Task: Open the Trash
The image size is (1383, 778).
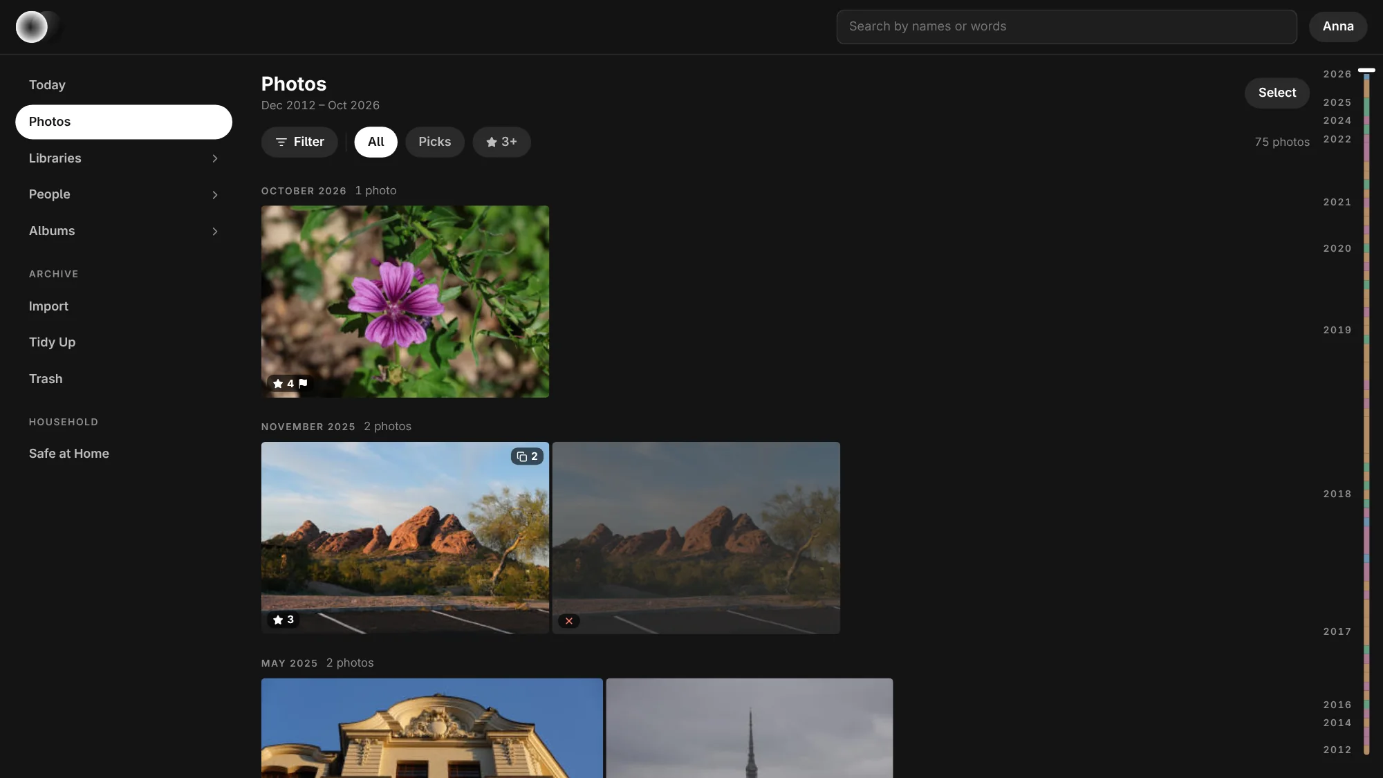Action: (x=124, y=379)
